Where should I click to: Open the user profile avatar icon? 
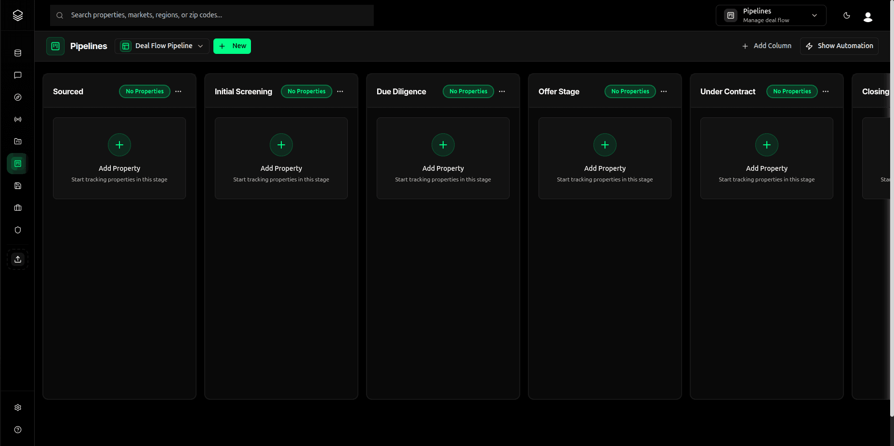[868, 17]
